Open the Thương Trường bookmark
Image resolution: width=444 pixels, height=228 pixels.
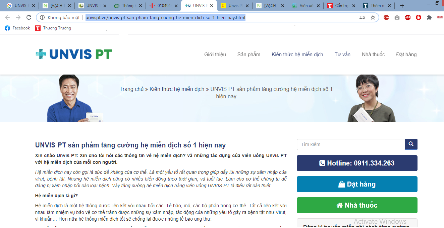(53, 28)
